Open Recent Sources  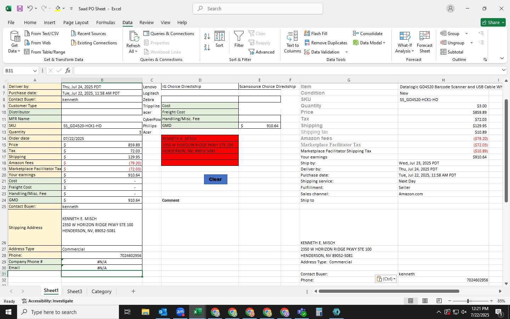(x=89, y=34)
